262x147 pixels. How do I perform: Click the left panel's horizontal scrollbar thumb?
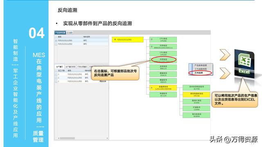[x=67, y=138]
